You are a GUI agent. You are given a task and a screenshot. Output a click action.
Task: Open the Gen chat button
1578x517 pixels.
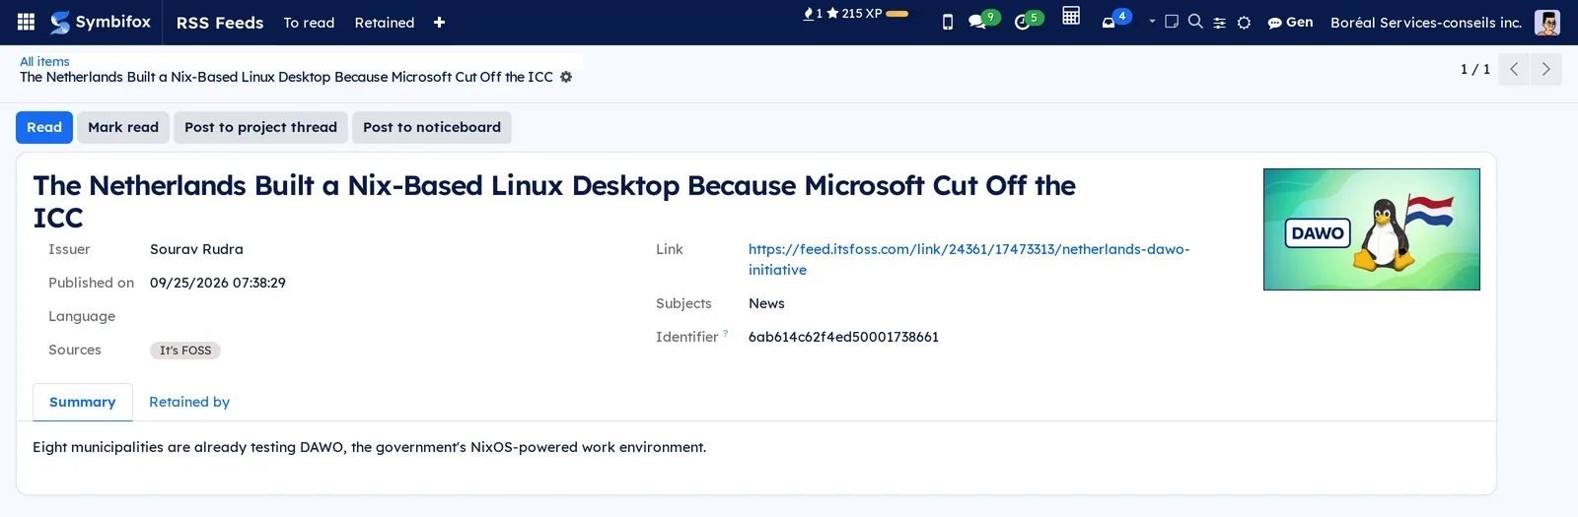point(1290,22)
